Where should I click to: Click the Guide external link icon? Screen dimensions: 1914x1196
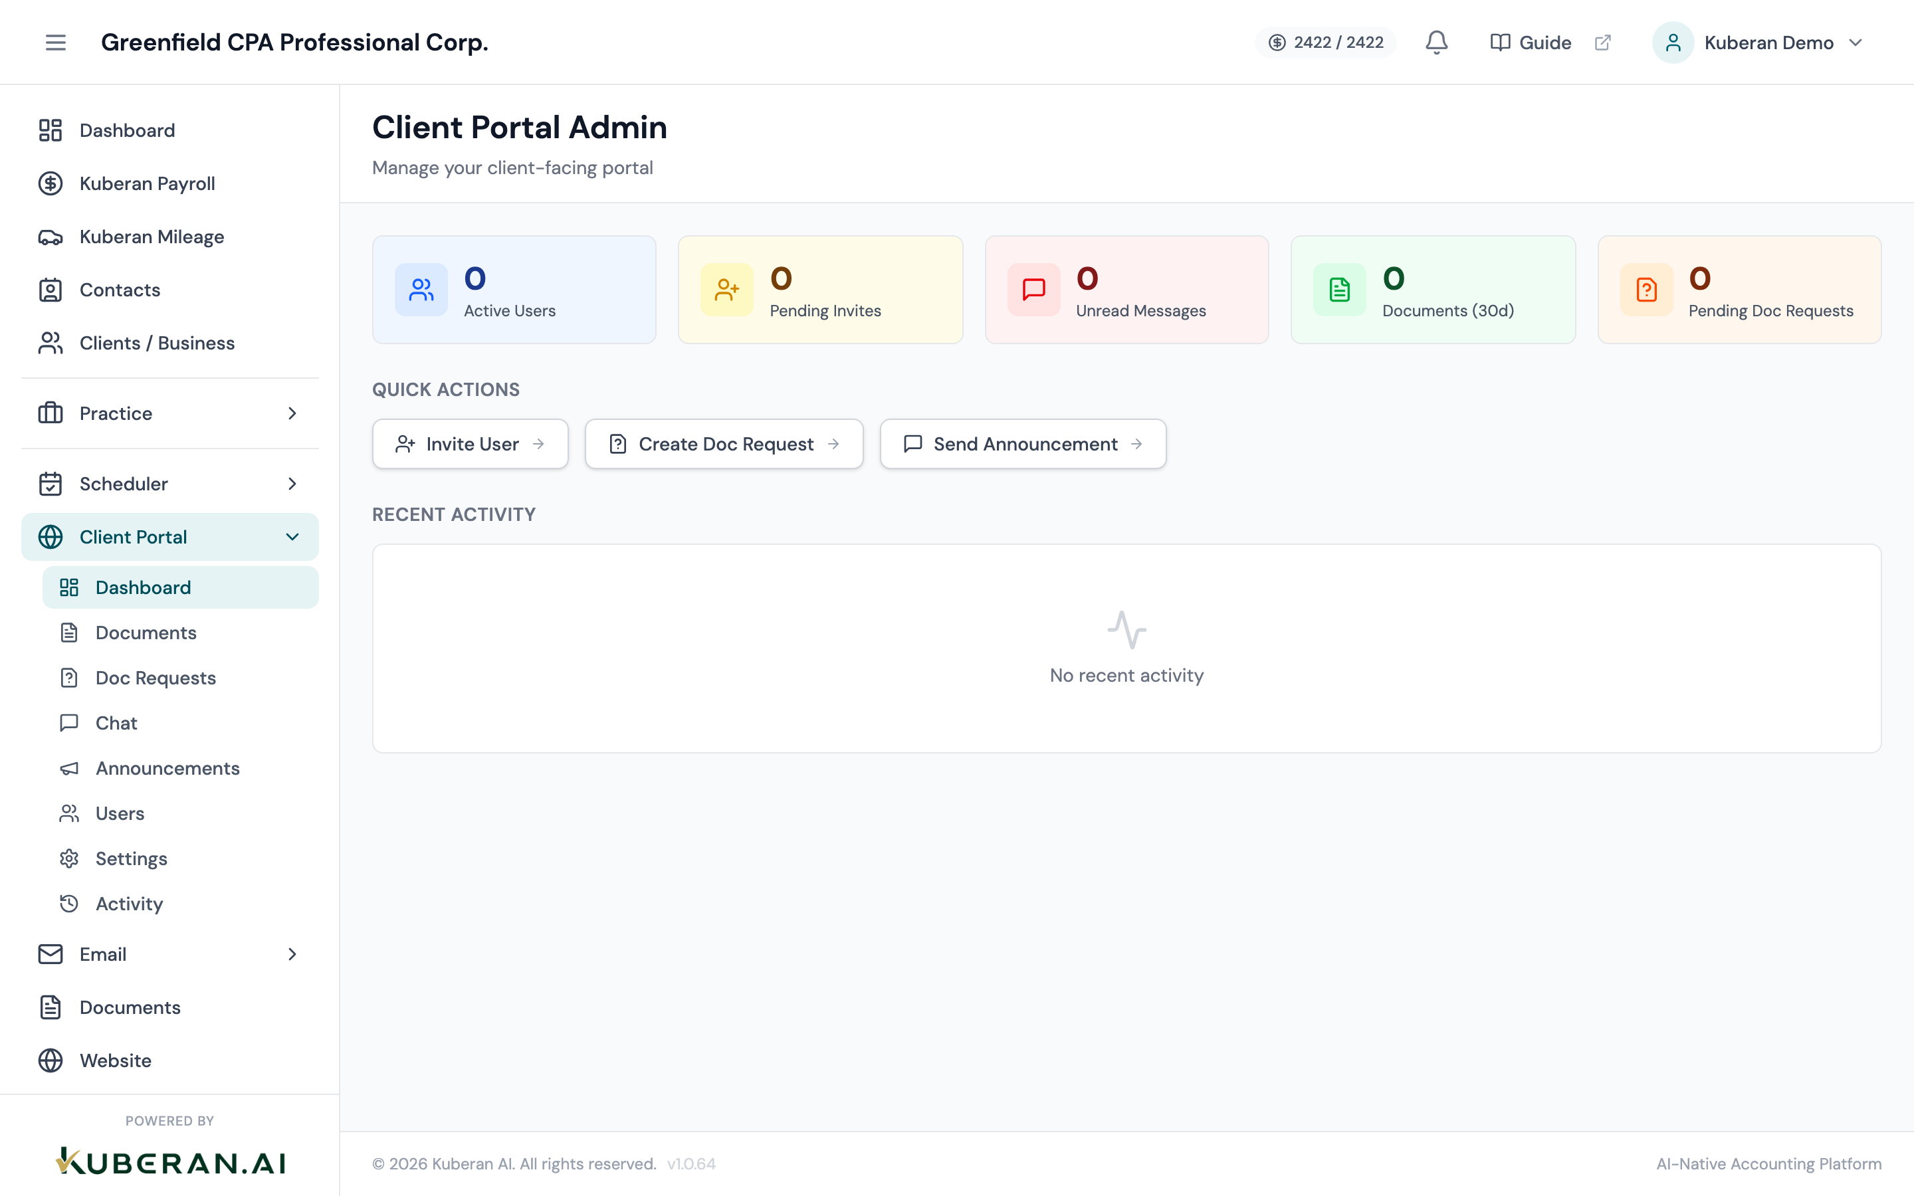pos(1603,42)
